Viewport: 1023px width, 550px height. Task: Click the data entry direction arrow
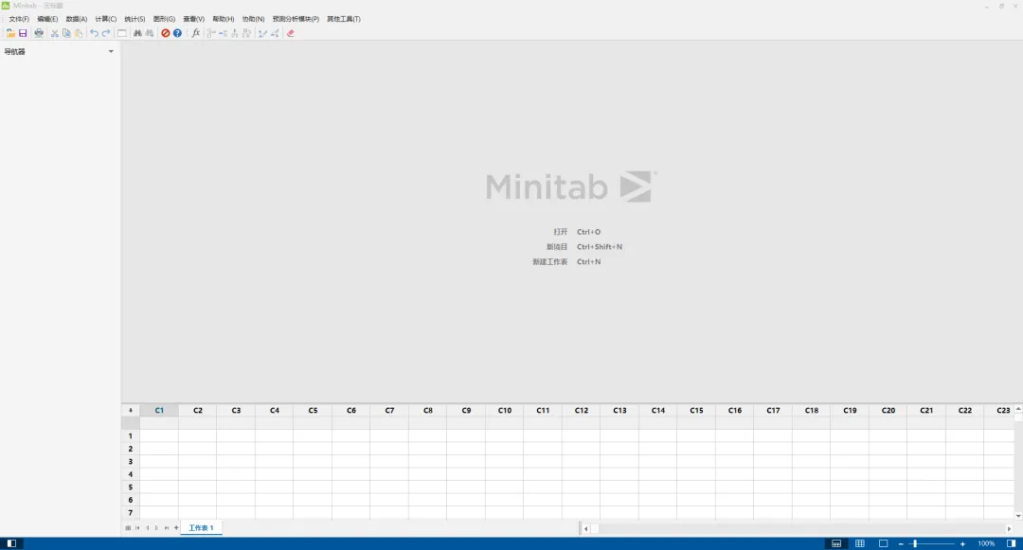131,411
